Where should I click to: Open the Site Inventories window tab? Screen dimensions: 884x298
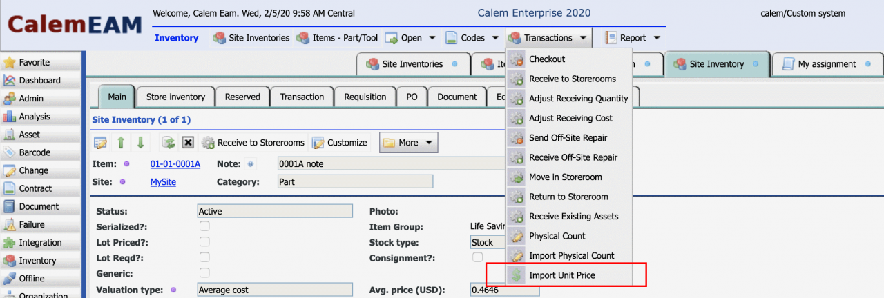click(413, 64)
